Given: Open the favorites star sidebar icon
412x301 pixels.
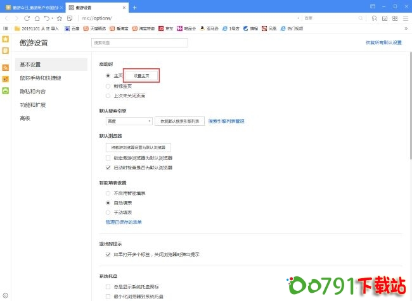Looking at the screenshot, I should (6, 39).
